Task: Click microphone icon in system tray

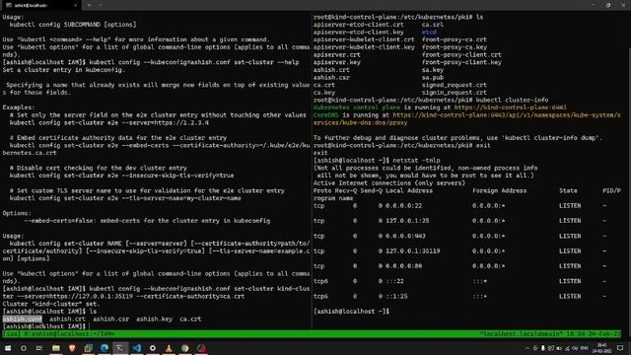Action: click(x=543, y=348)
